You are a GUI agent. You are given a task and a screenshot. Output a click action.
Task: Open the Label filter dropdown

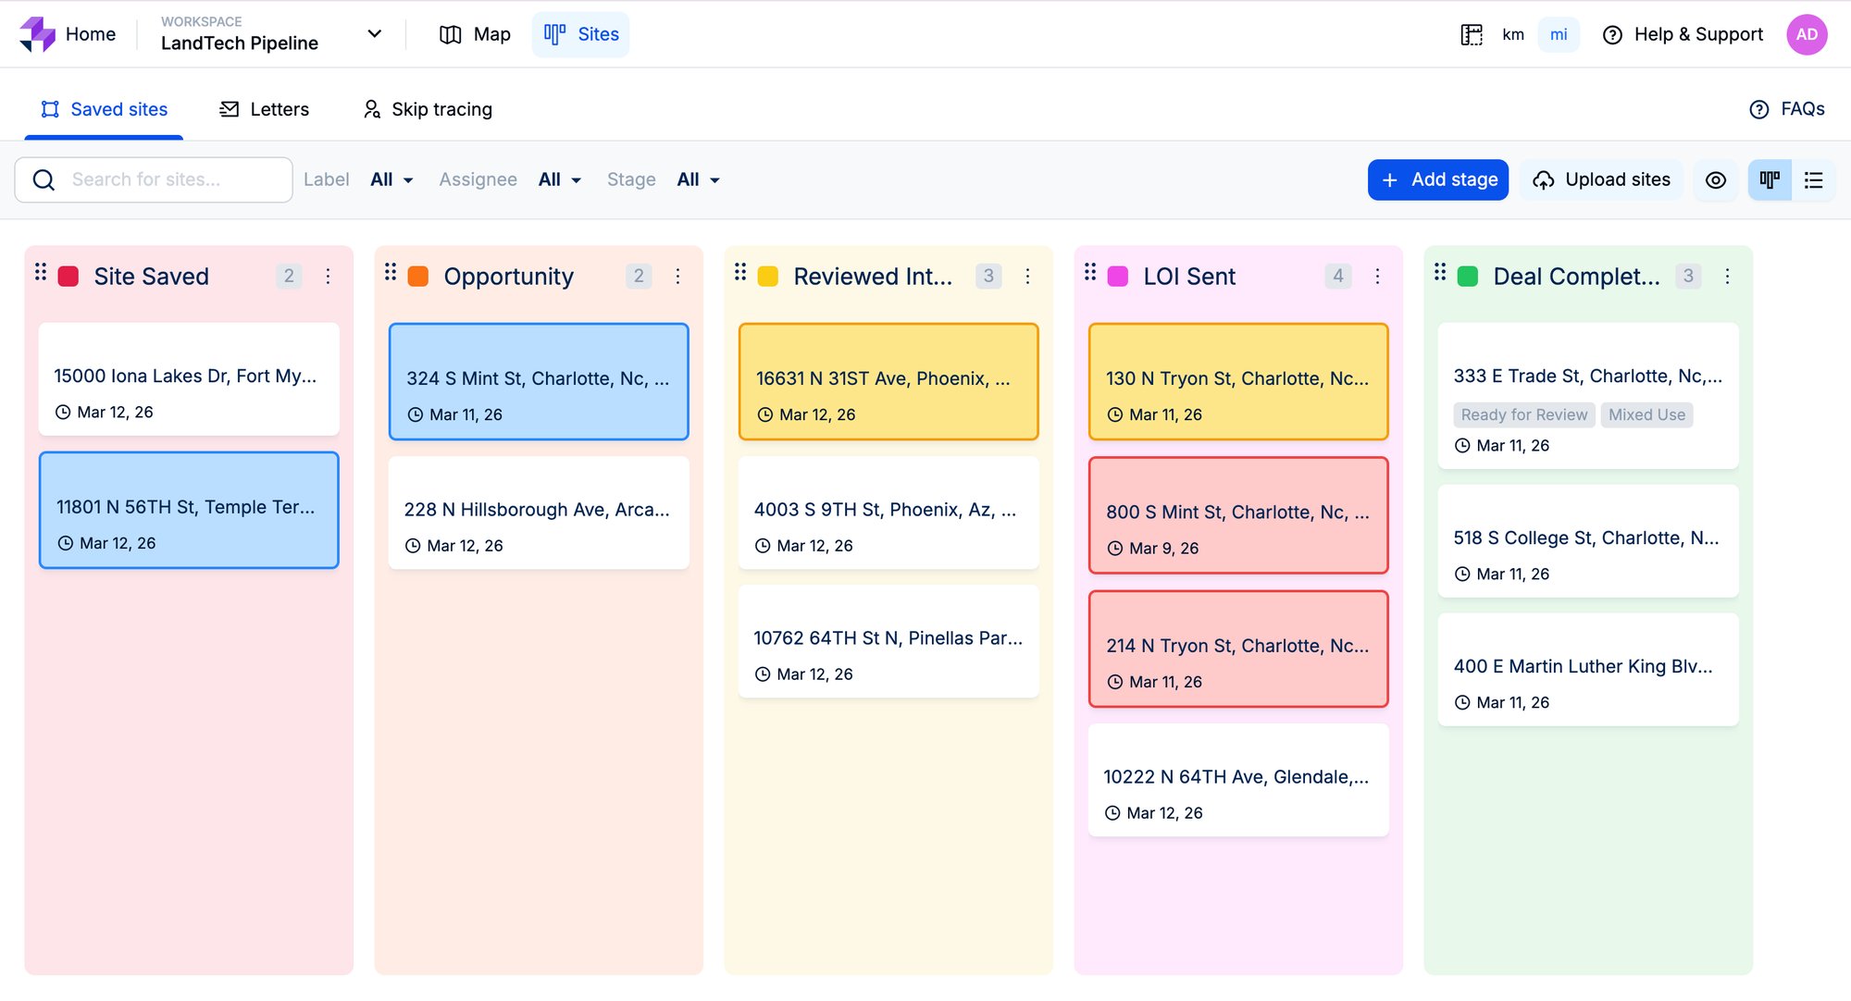coord(391,179)
